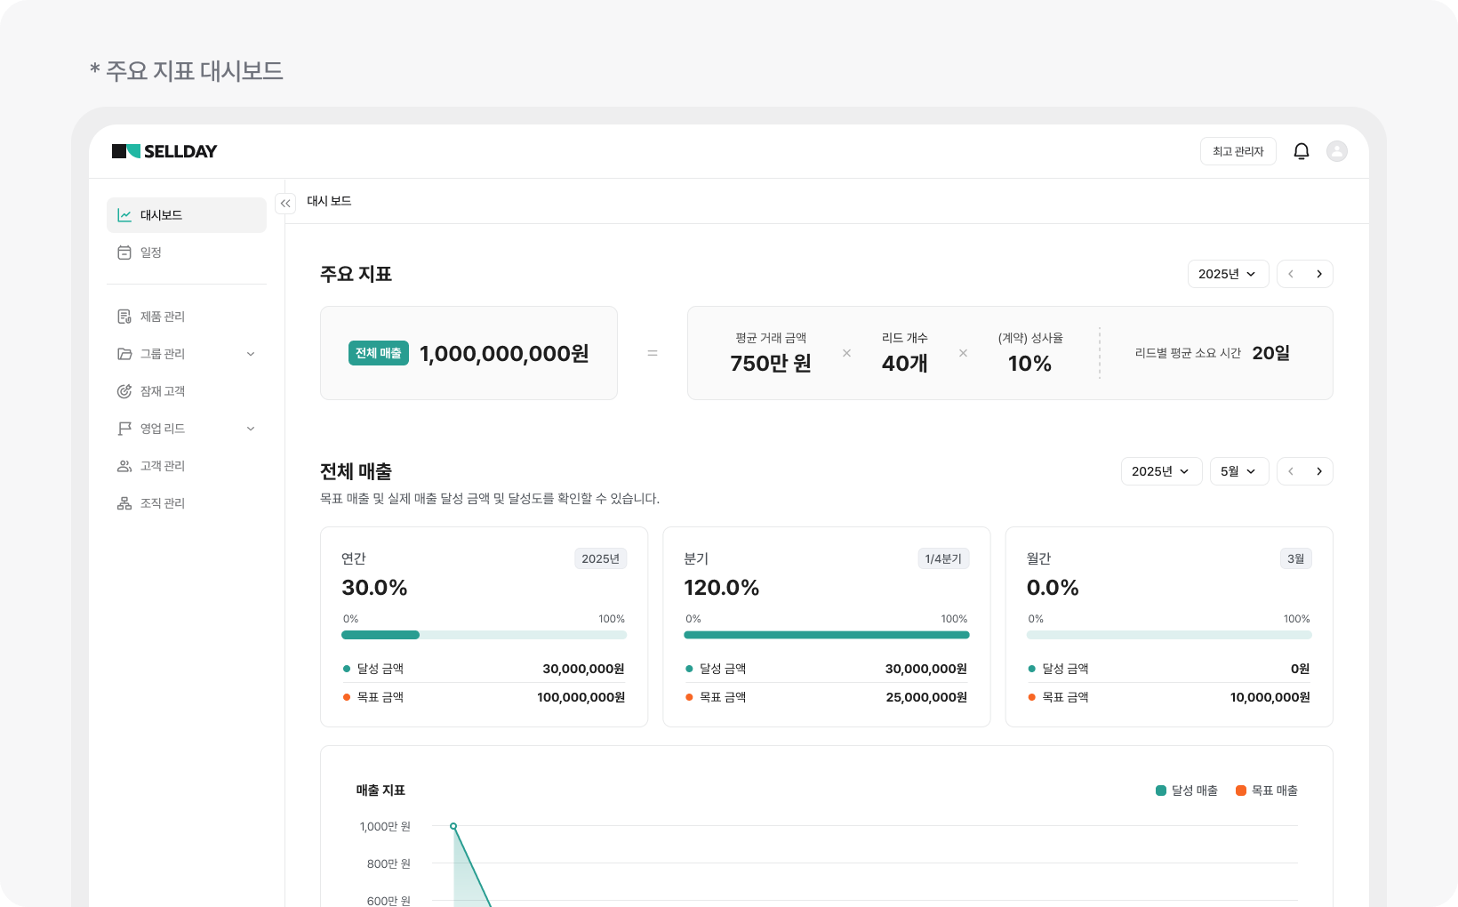Click the 주요 지표 section heading
The width and height of the screenshot is (1458, 907).
[356, 274]
